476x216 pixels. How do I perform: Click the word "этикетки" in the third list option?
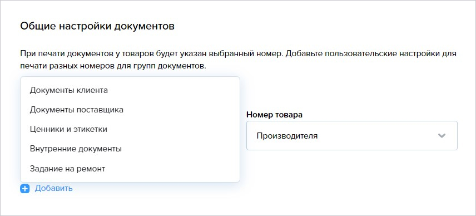[x=91, y=129]
